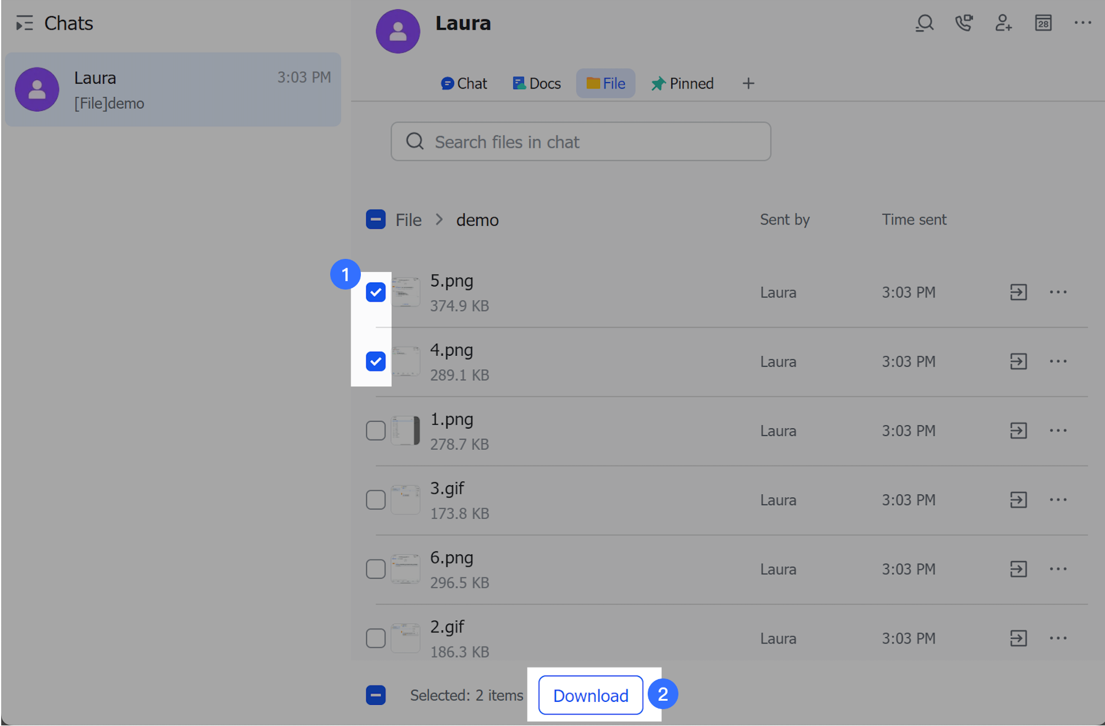1105x726 pixels.
Task: Toggle the select-all checkbox beside File
Action: 376,220
